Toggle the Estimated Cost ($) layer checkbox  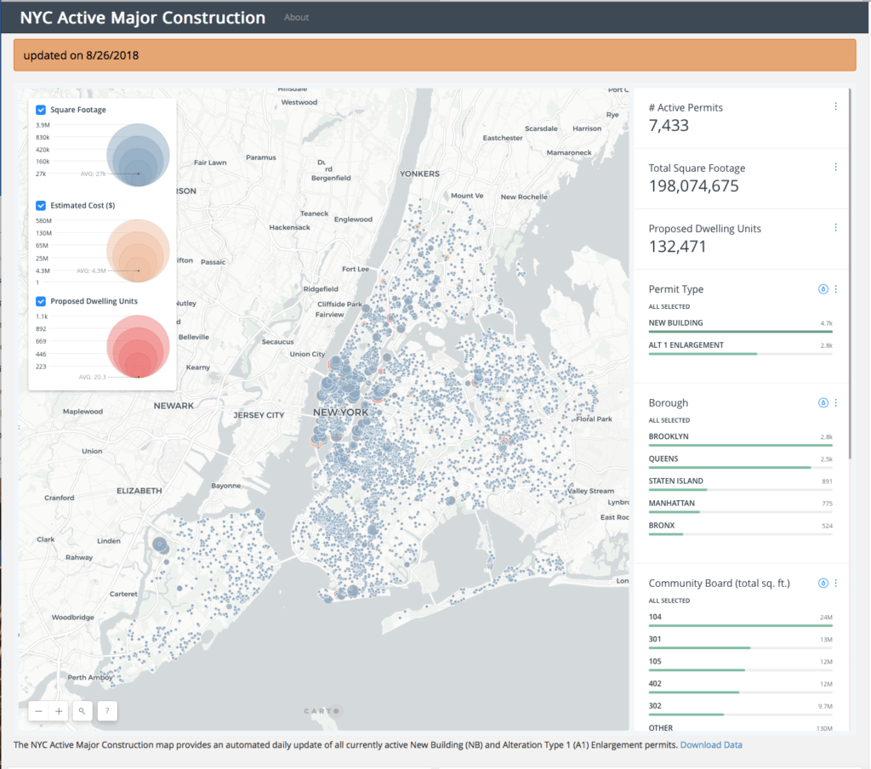point(41,205)
